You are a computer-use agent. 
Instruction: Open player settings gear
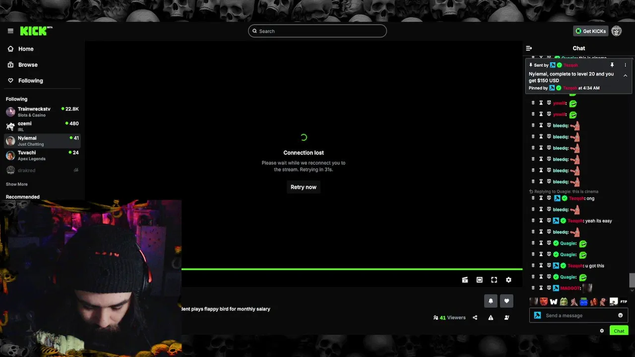tap(508, 280)
